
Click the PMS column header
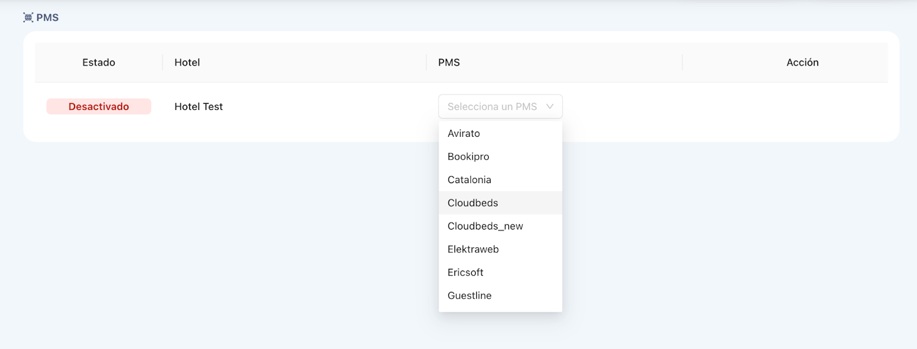449,62
